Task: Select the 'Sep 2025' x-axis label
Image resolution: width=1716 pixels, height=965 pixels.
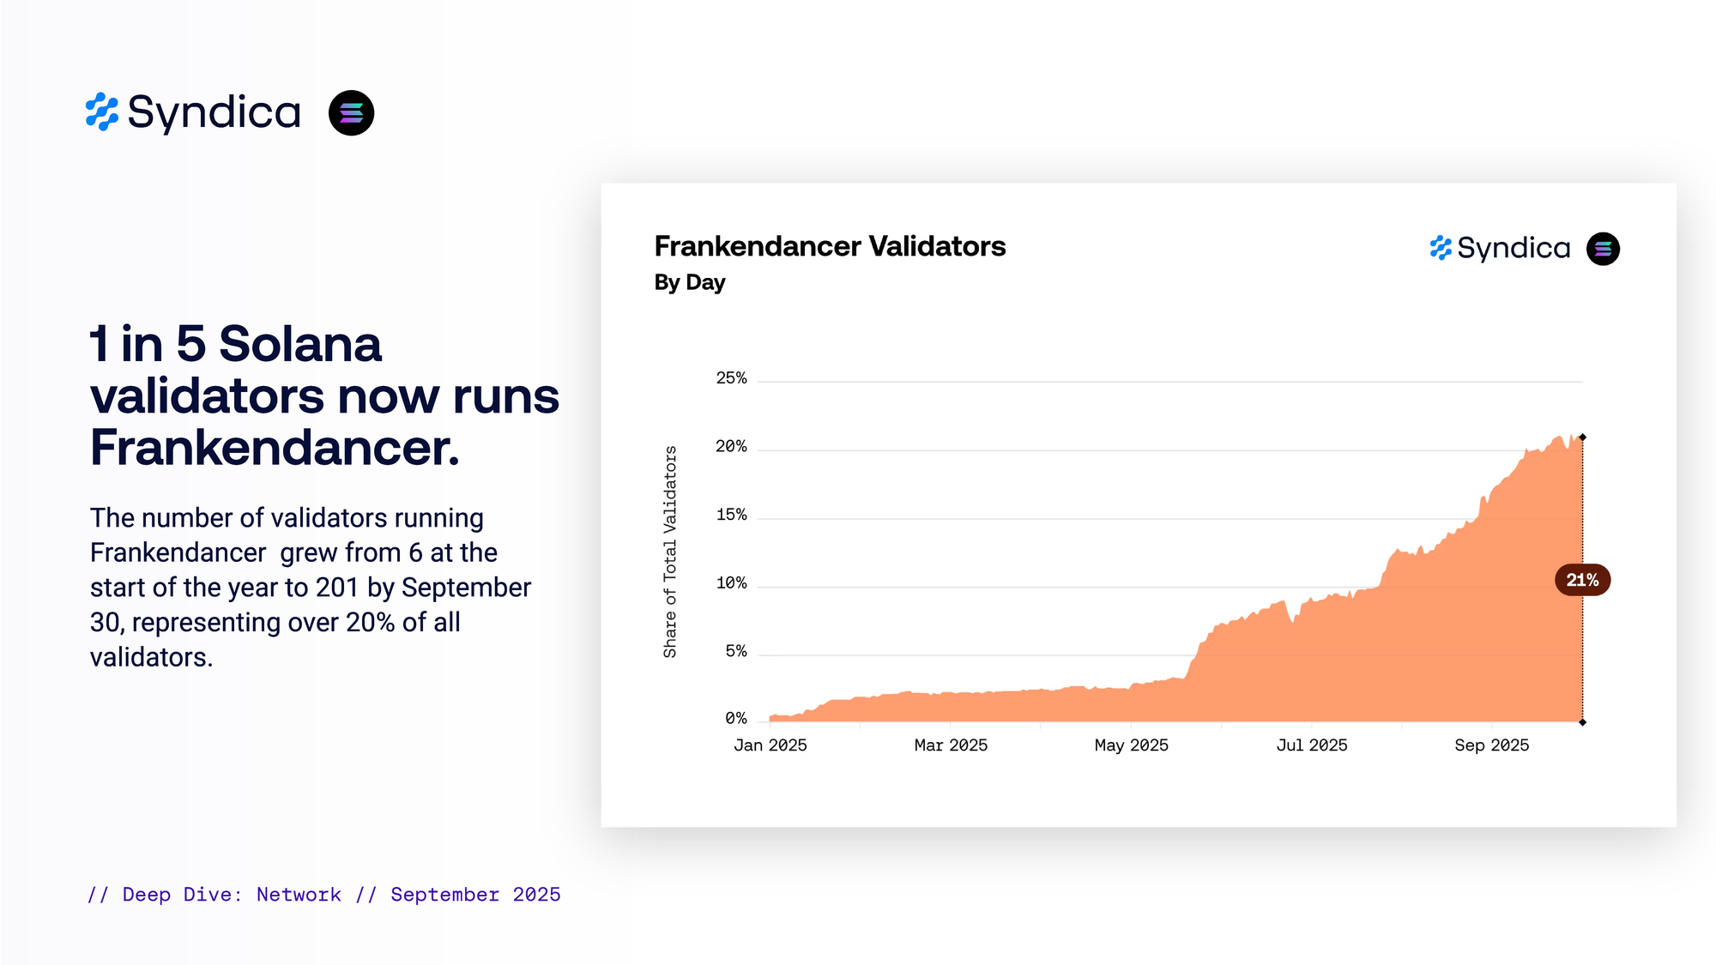Action: pyautogui.click(x=1491, y=745)
